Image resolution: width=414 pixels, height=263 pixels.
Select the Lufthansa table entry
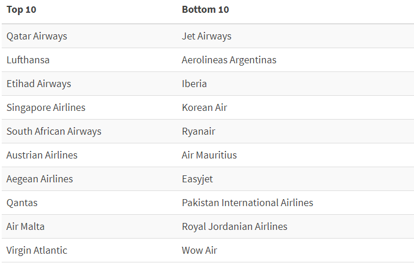28,60
